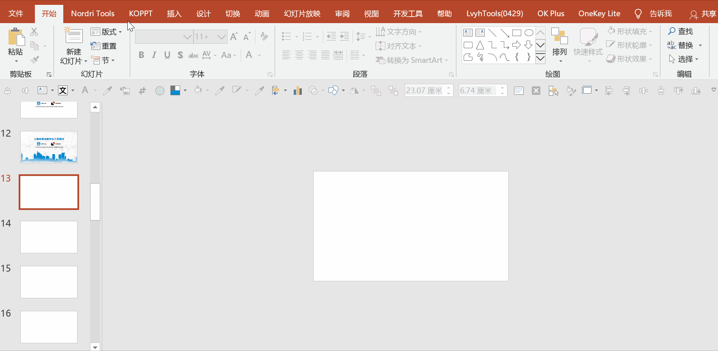This screenshot has height=351, width=718.
Task: Click the Cut scissors icon
Action: (34, 32)
